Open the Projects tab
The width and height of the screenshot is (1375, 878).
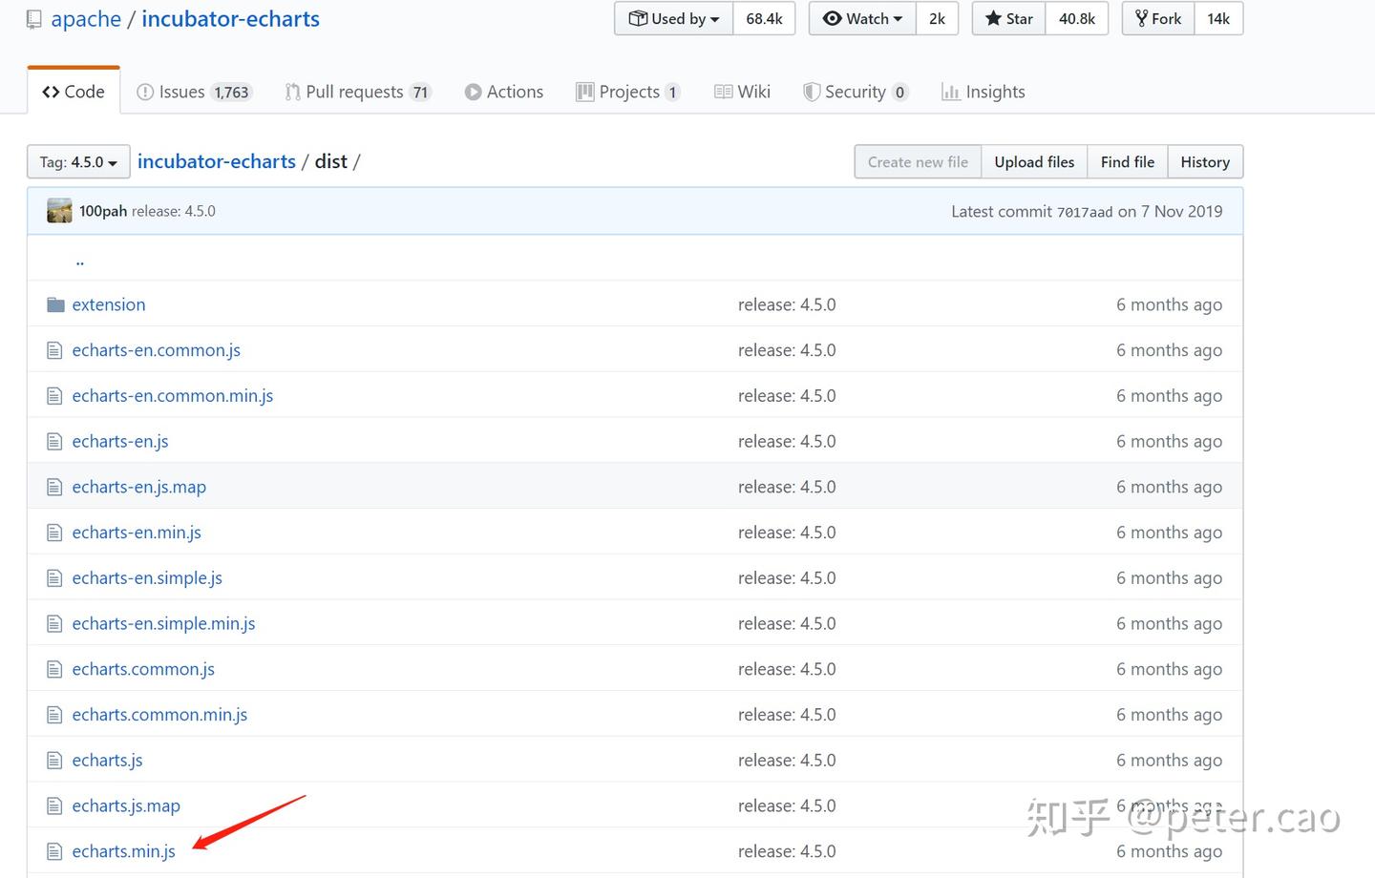[x=628, y=92]
